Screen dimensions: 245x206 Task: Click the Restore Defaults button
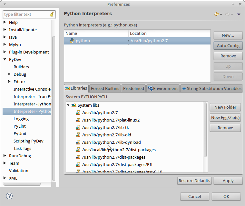194,181
